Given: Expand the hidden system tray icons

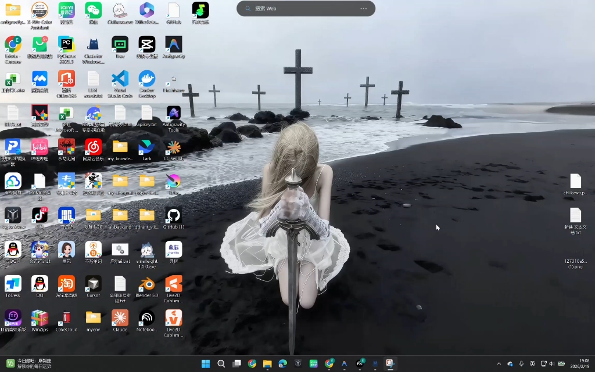Looking at the screenshot, I should click(x=499, y=364).
